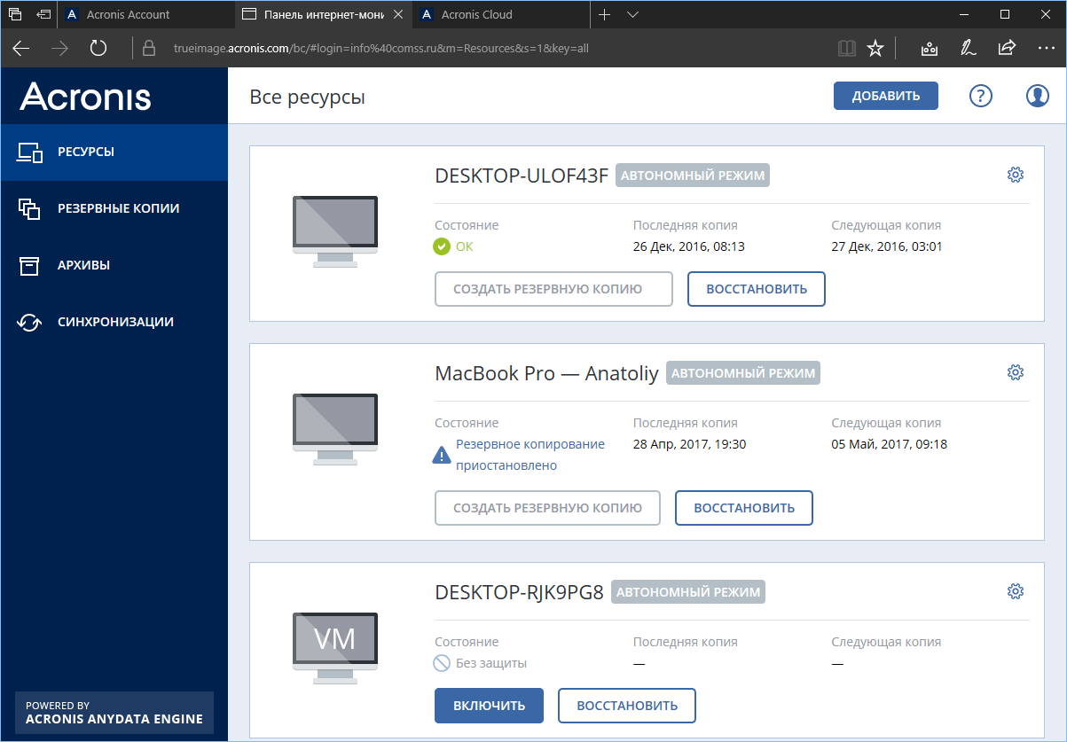Open РЕЗЕРВНЫЕ КОПИИ section icon

[x=30, y=208]
